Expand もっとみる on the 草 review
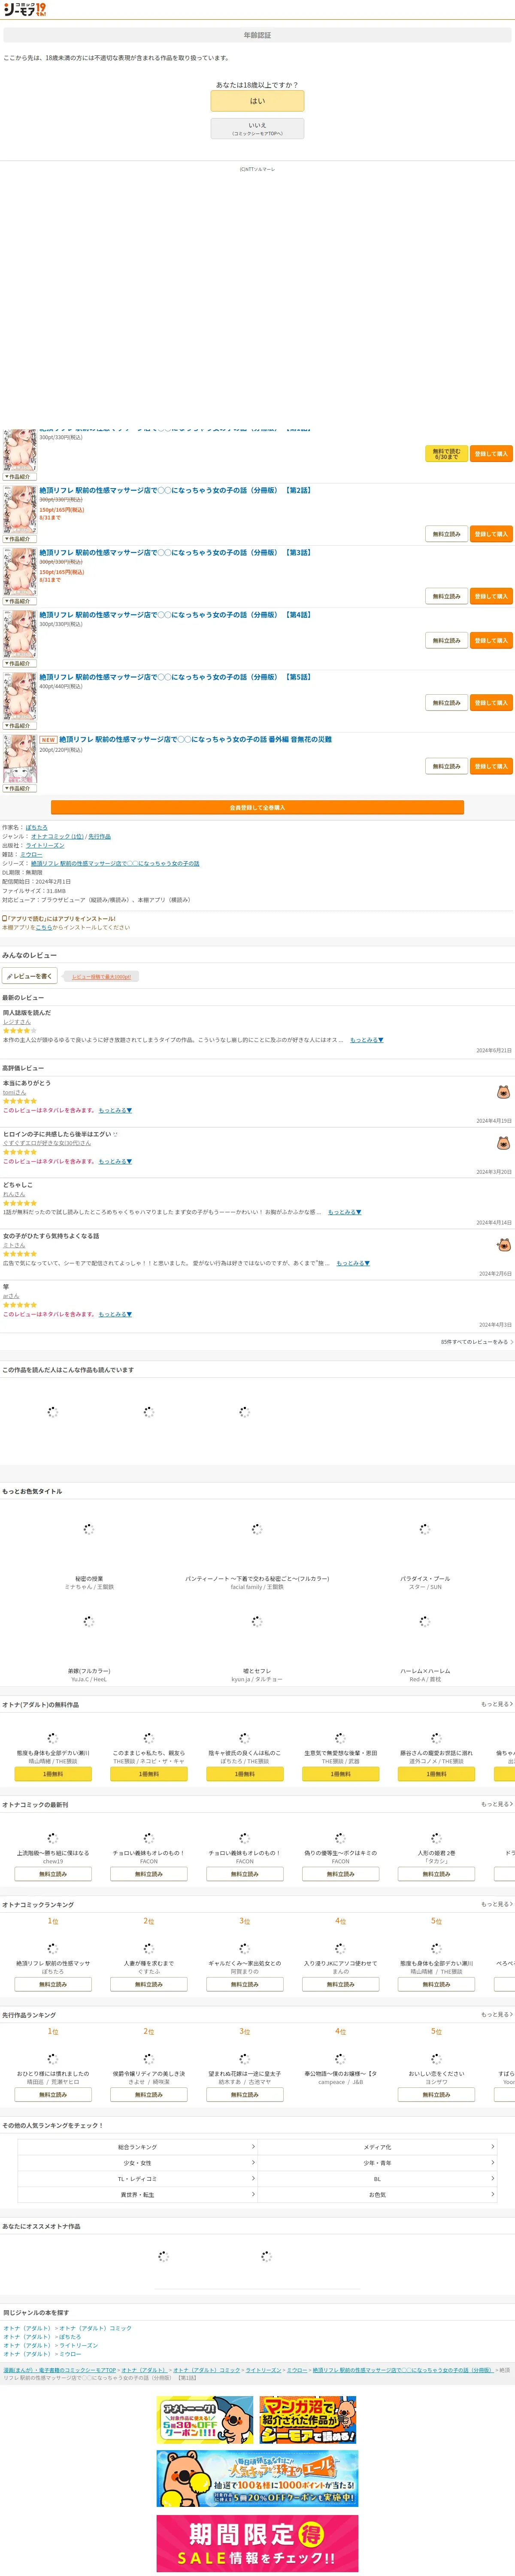515x2576 pixels. [x=115, y=1314]
